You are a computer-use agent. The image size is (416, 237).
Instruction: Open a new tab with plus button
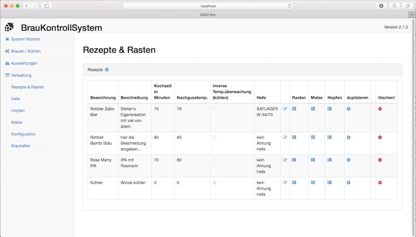(x=412, y=15)
